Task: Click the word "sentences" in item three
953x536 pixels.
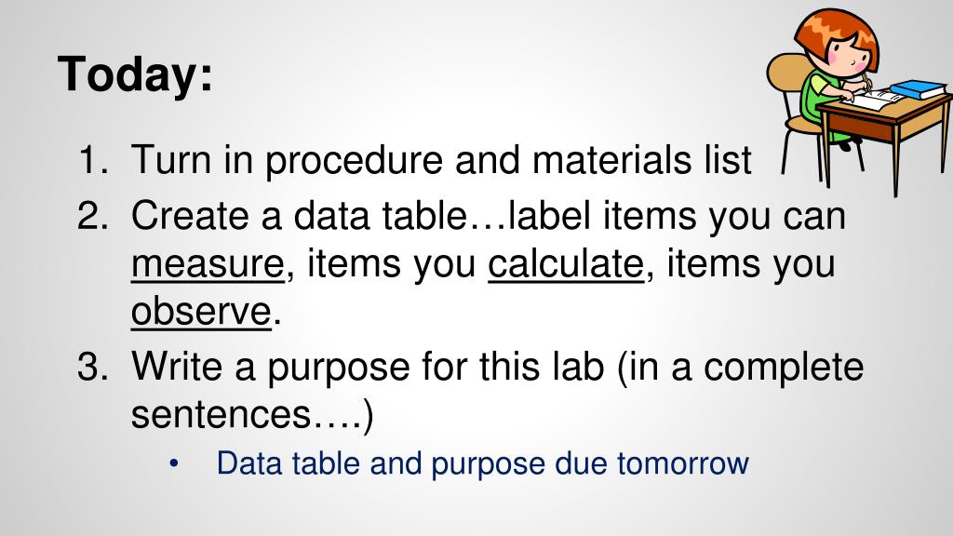Action: pos(221,415)
